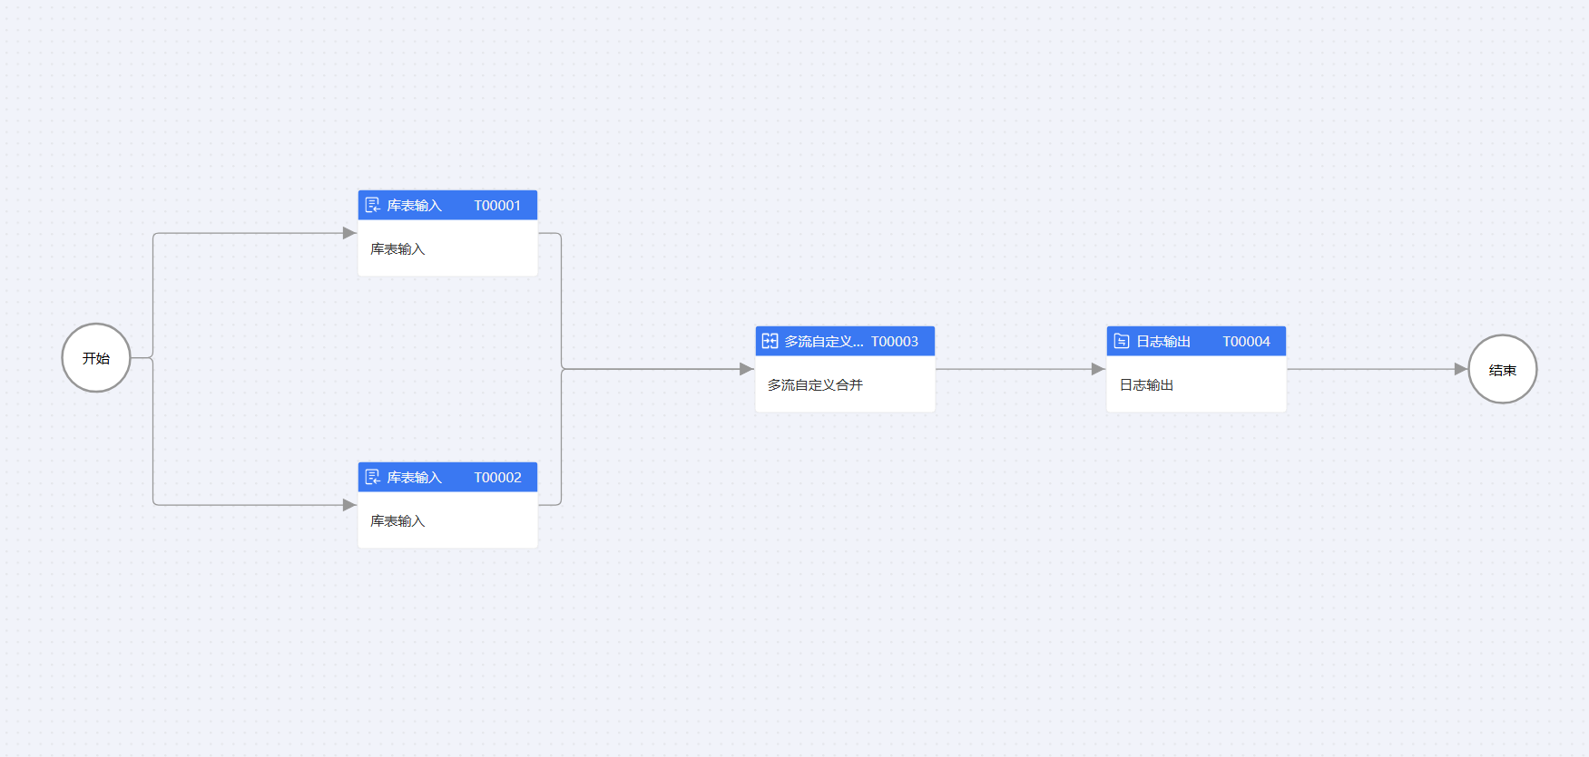Click the arrowhead entering node T00002
Image resolution: width=1589 pixels, height=757 pixels.
[349, 505]
